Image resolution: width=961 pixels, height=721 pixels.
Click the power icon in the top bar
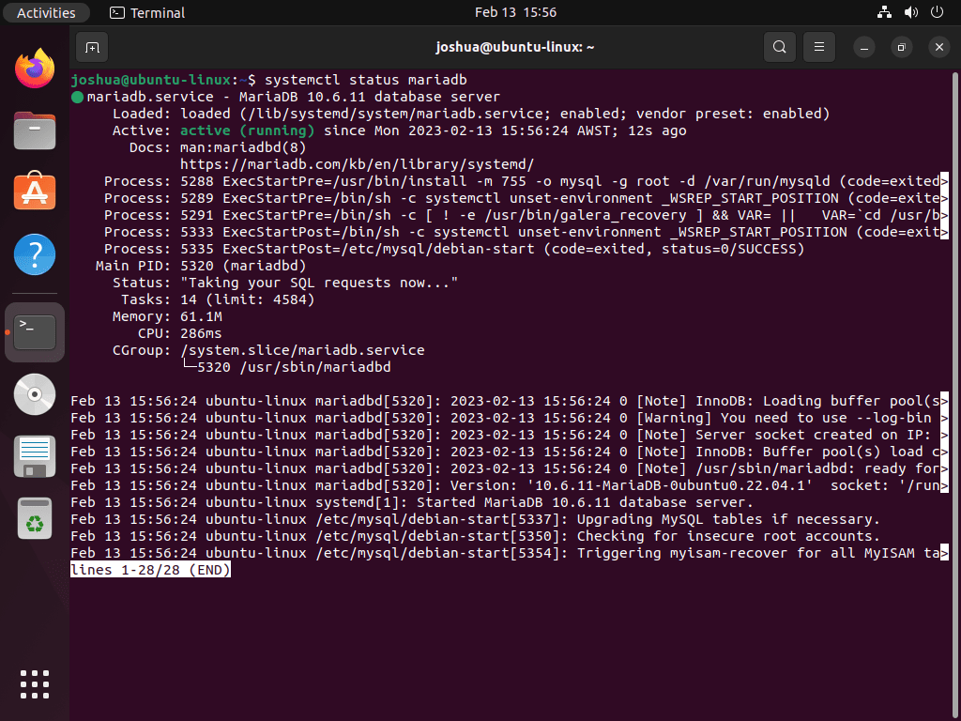[x=936, y=12]
